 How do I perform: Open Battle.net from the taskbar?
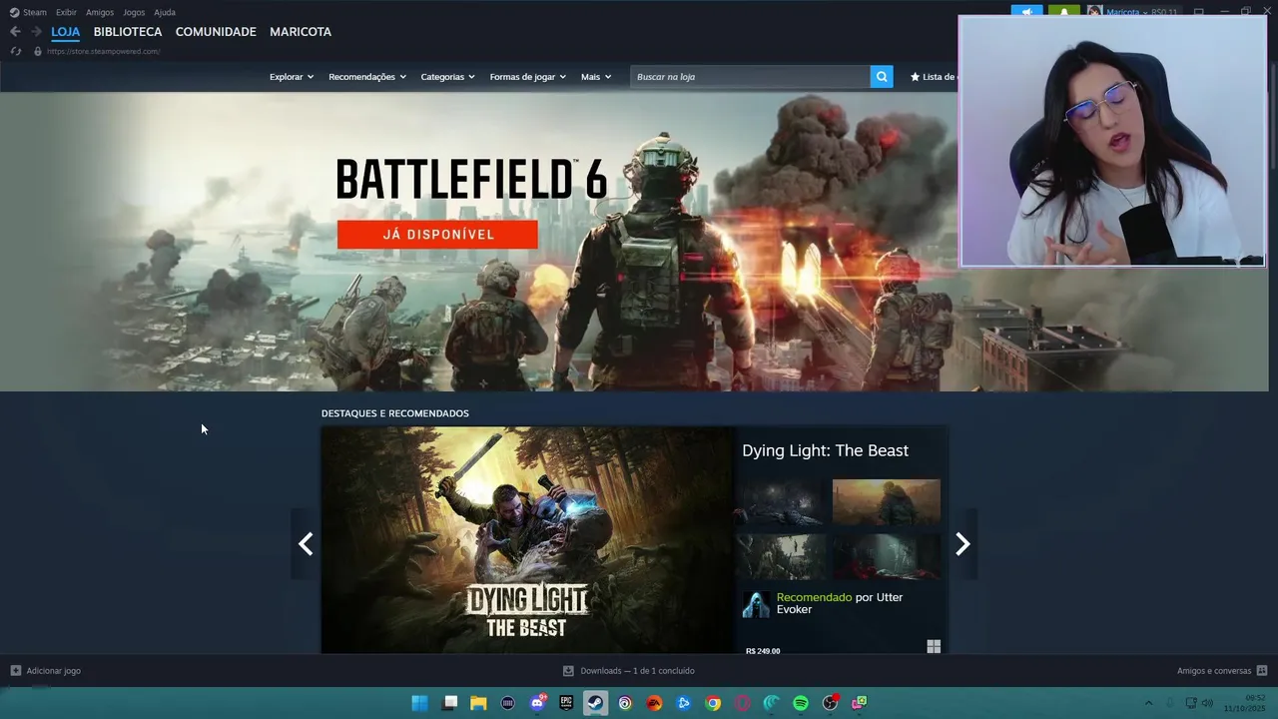[683, 703]
